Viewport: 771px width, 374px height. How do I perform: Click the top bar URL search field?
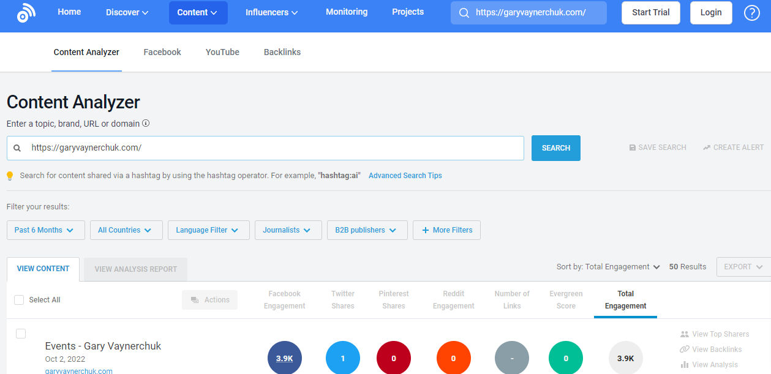529,13
